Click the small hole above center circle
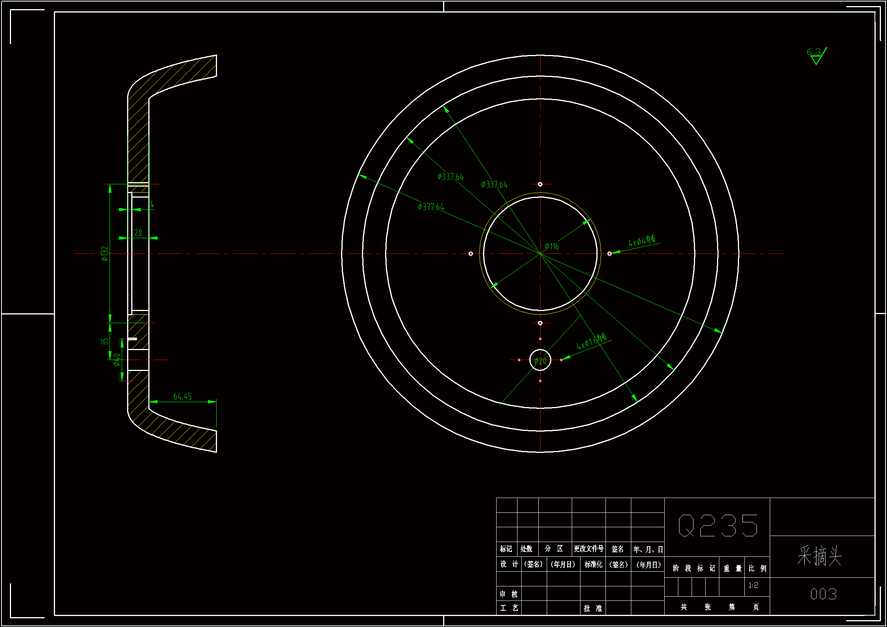The width and height of the screenshot is (887, 627). [540, 184]
